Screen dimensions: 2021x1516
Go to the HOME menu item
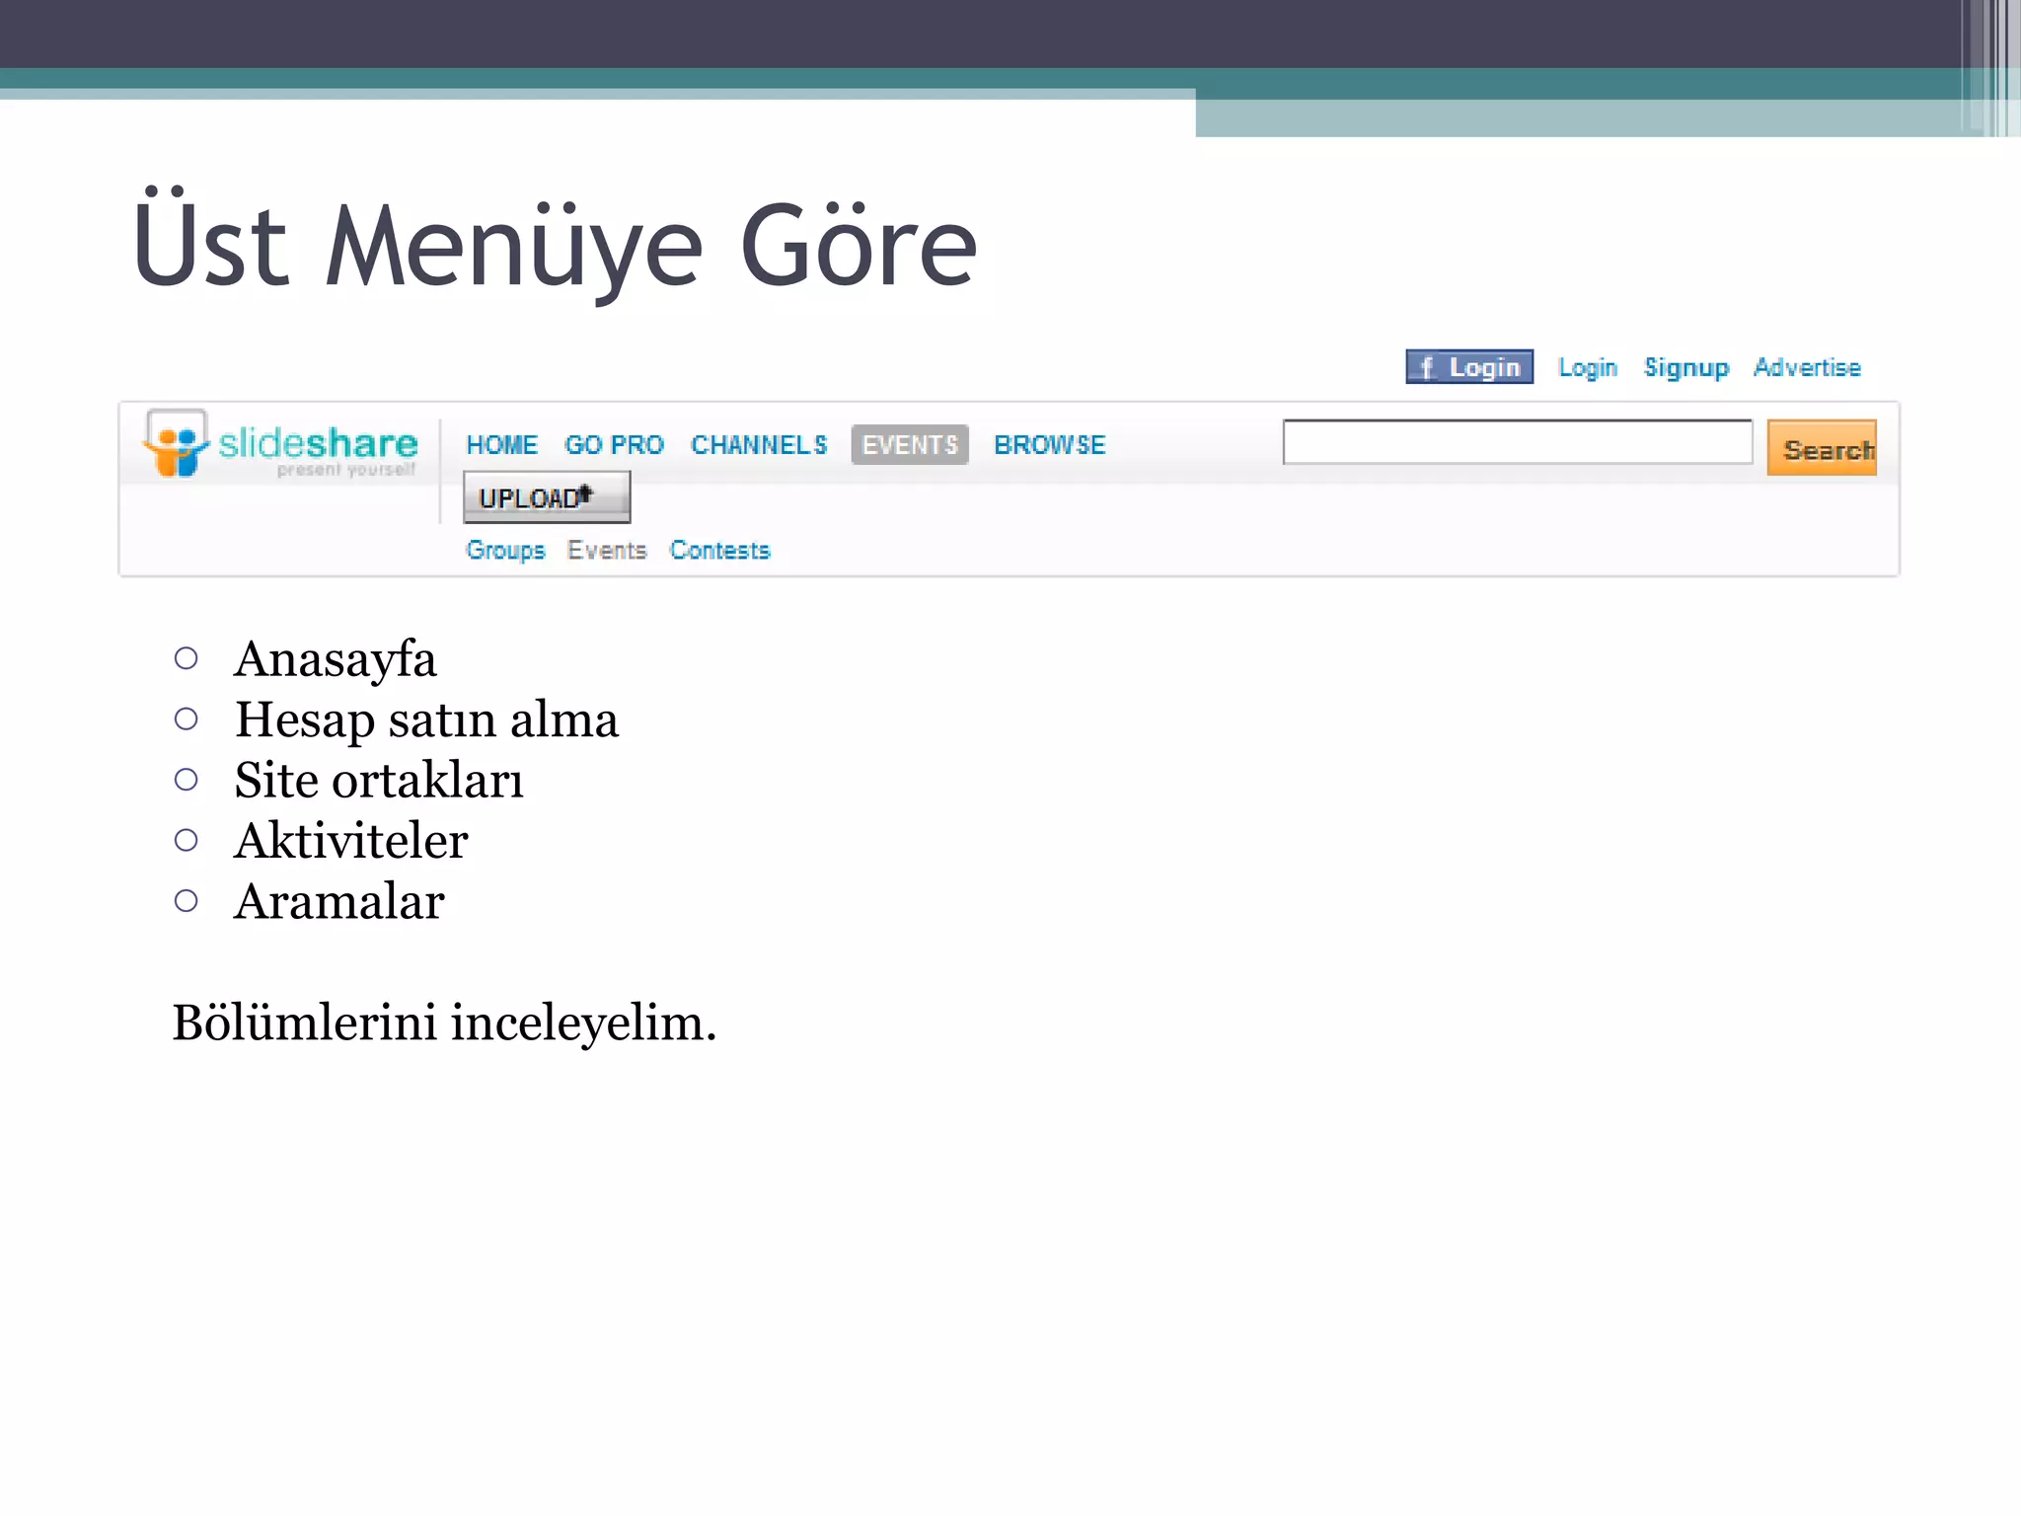pos(502,445)
